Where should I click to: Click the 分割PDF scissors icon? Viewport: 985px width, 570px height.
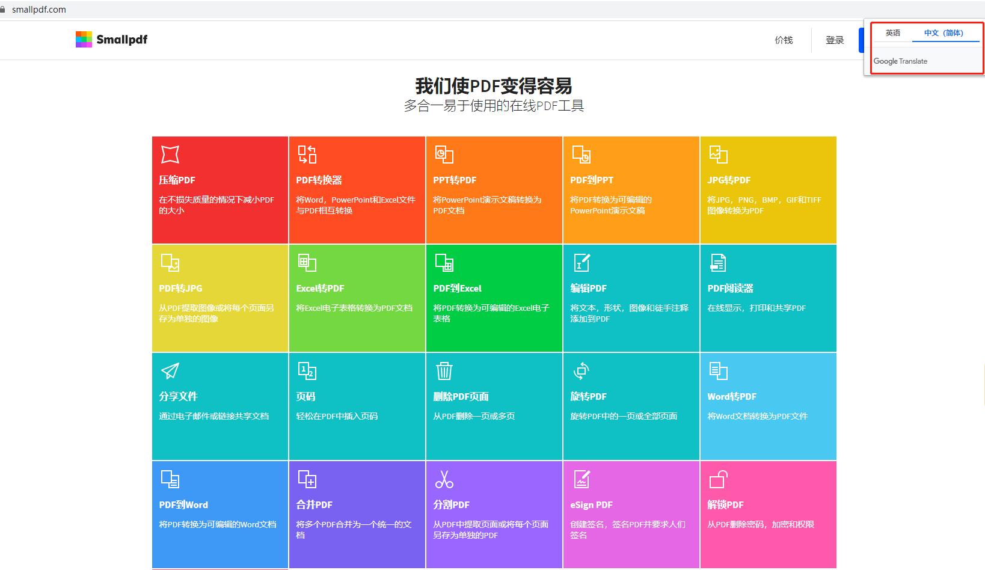tap(444, 479)
